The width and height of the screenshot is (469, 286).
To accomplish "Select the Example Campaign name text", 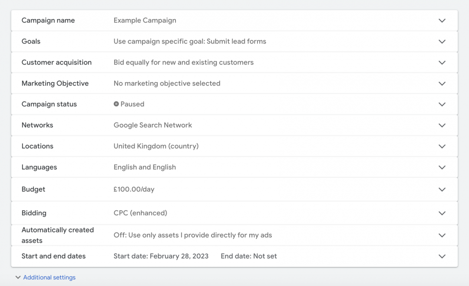I will (145, 20).
